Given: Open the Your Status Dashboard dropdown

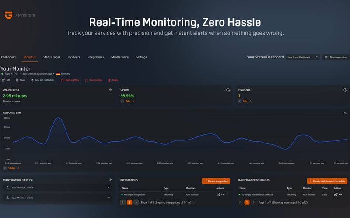Looking at the screenshot, I should [x=302, y=57].
